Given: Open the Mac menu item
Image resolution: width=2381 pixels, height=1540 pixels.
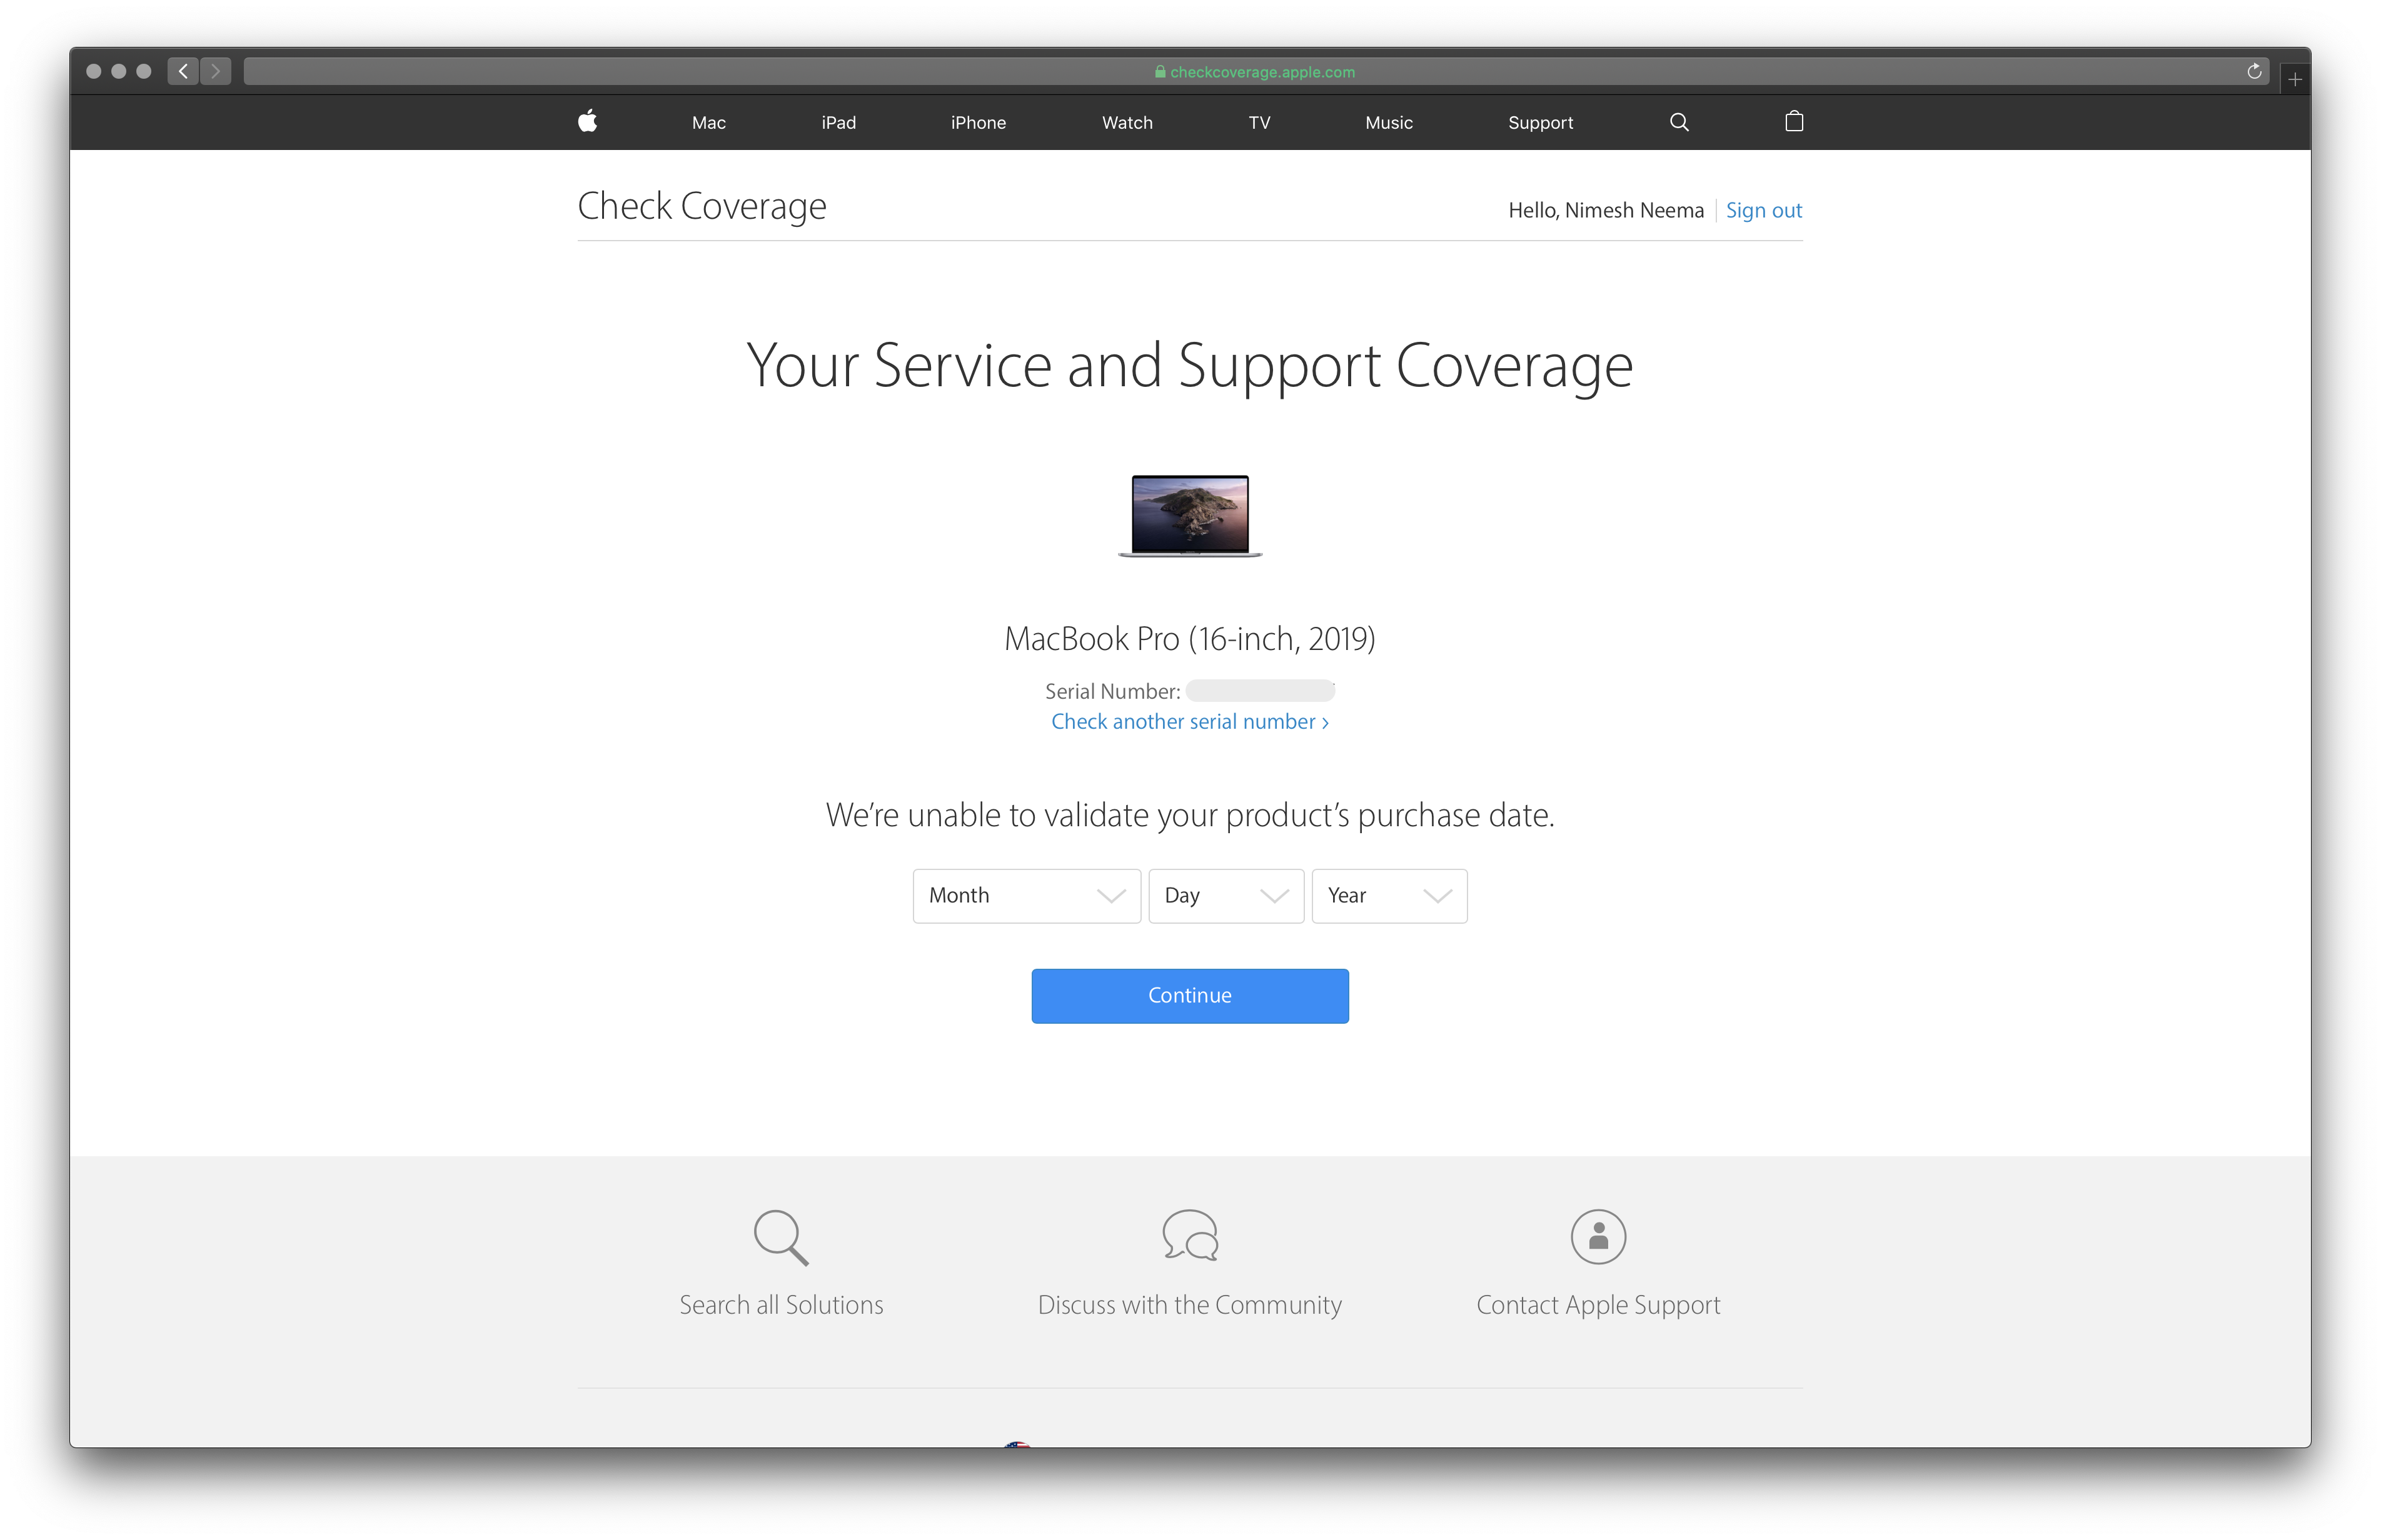Looking at the screenshot, I should click(x=708, y=122).
